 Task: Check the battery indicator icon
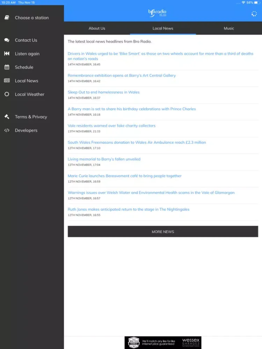[257, 2]
